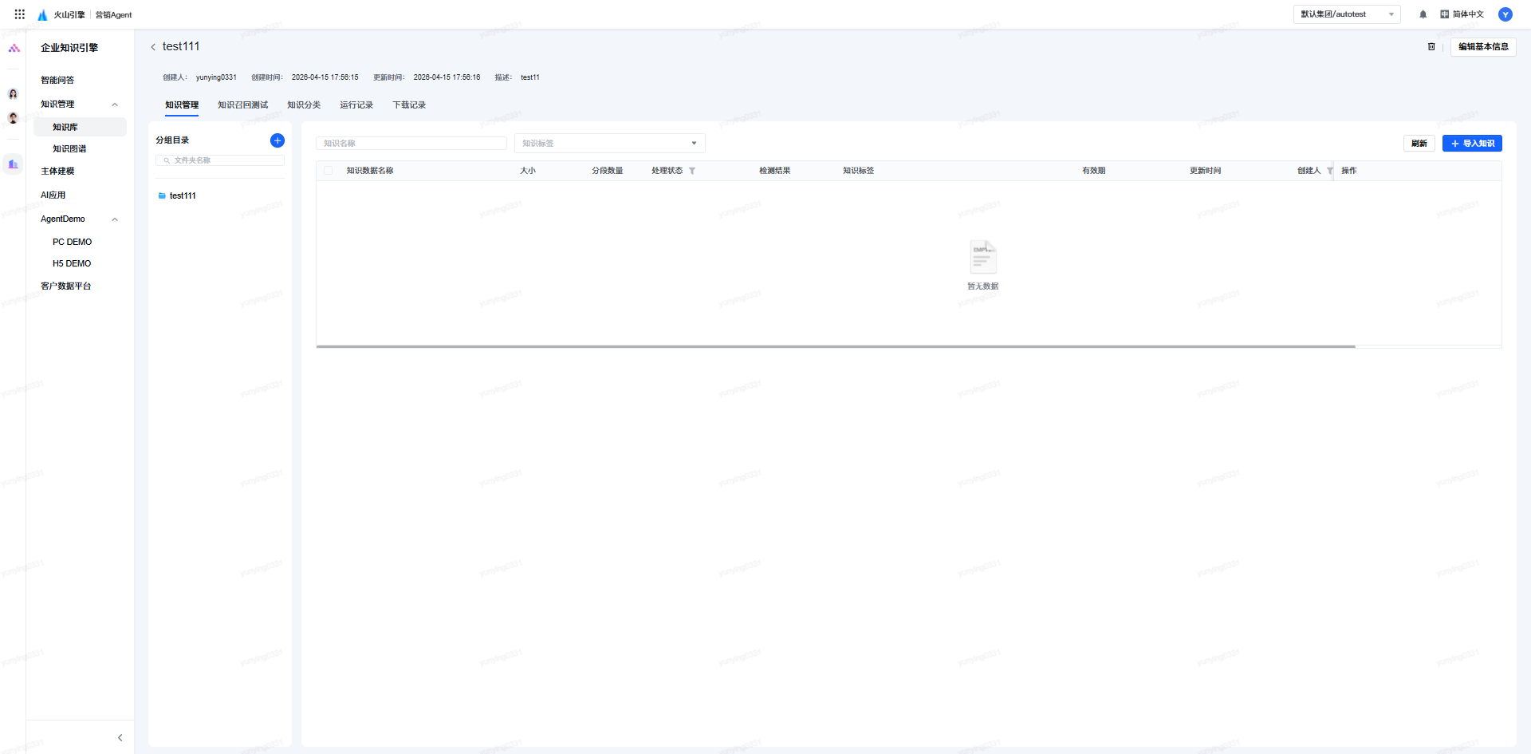The image size is (1531, 754).
Task: Open the notification bell
Action: pos(1423,14)
